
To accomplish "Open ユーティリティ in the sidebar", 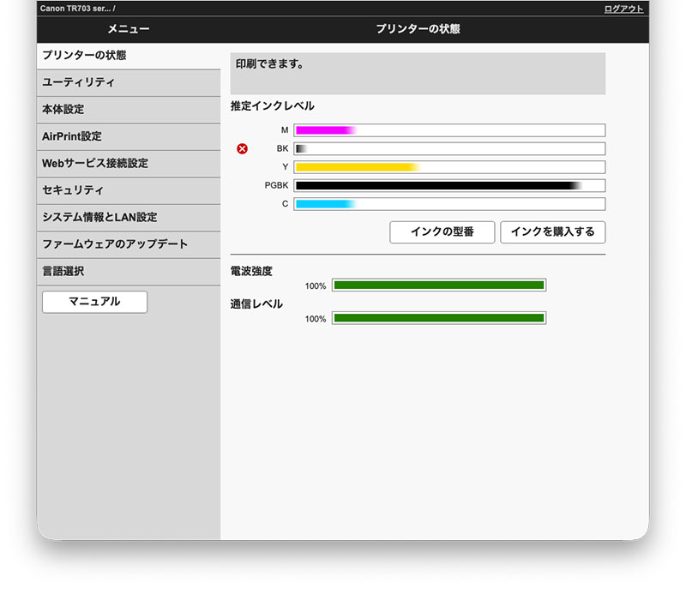I will click(129, 83).
